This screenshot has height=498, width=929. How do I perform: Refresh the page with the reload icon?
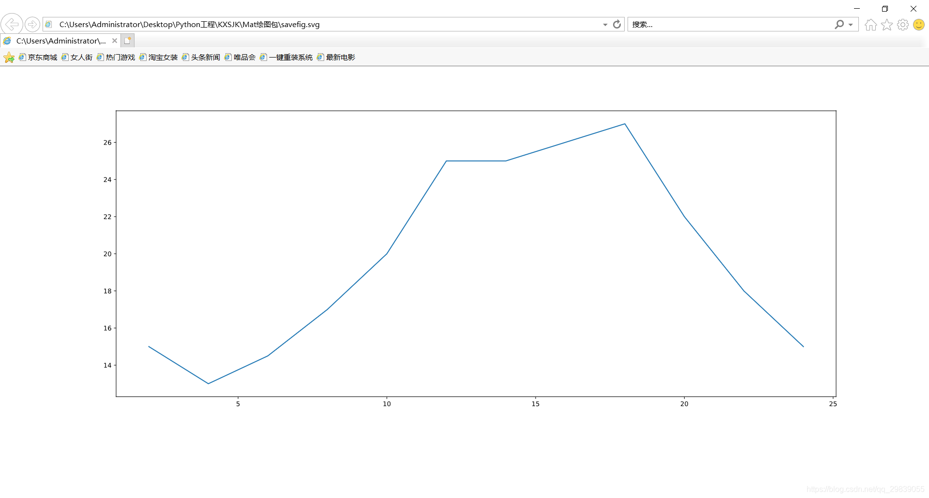(x=617, y=24)
